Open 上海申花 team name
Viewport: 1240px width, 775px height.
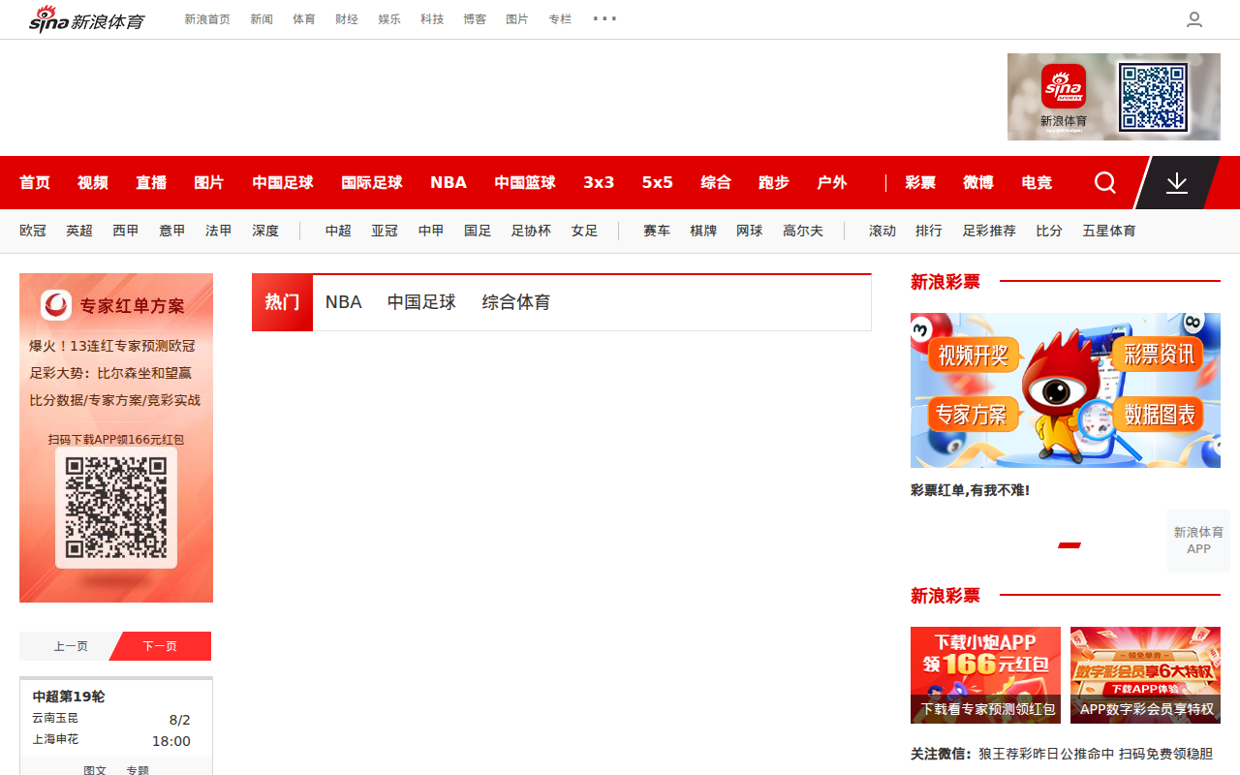[x=55, y=739]
